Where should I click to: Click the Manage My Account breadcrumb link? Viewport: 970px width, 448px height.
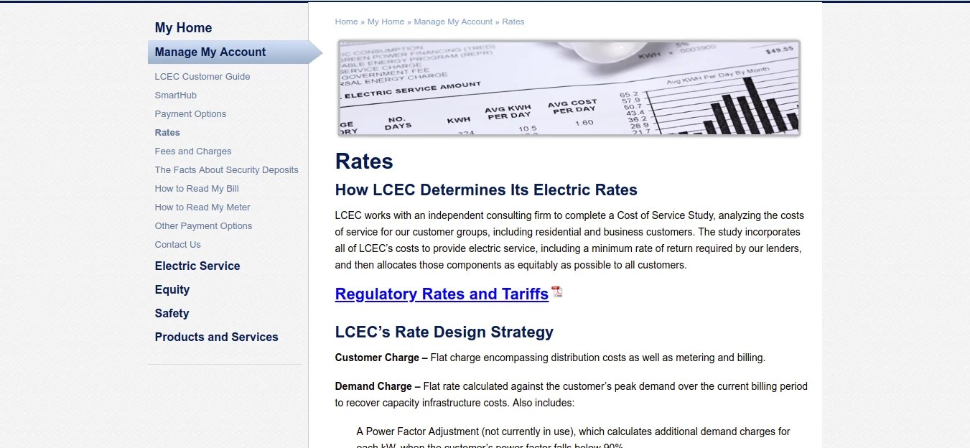(453, 22)
